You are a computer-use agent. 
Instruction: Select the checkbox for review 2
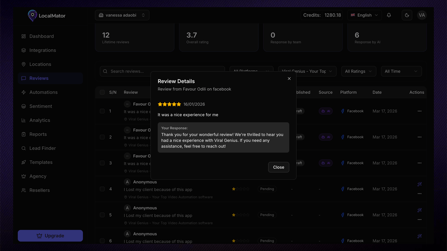102,137
